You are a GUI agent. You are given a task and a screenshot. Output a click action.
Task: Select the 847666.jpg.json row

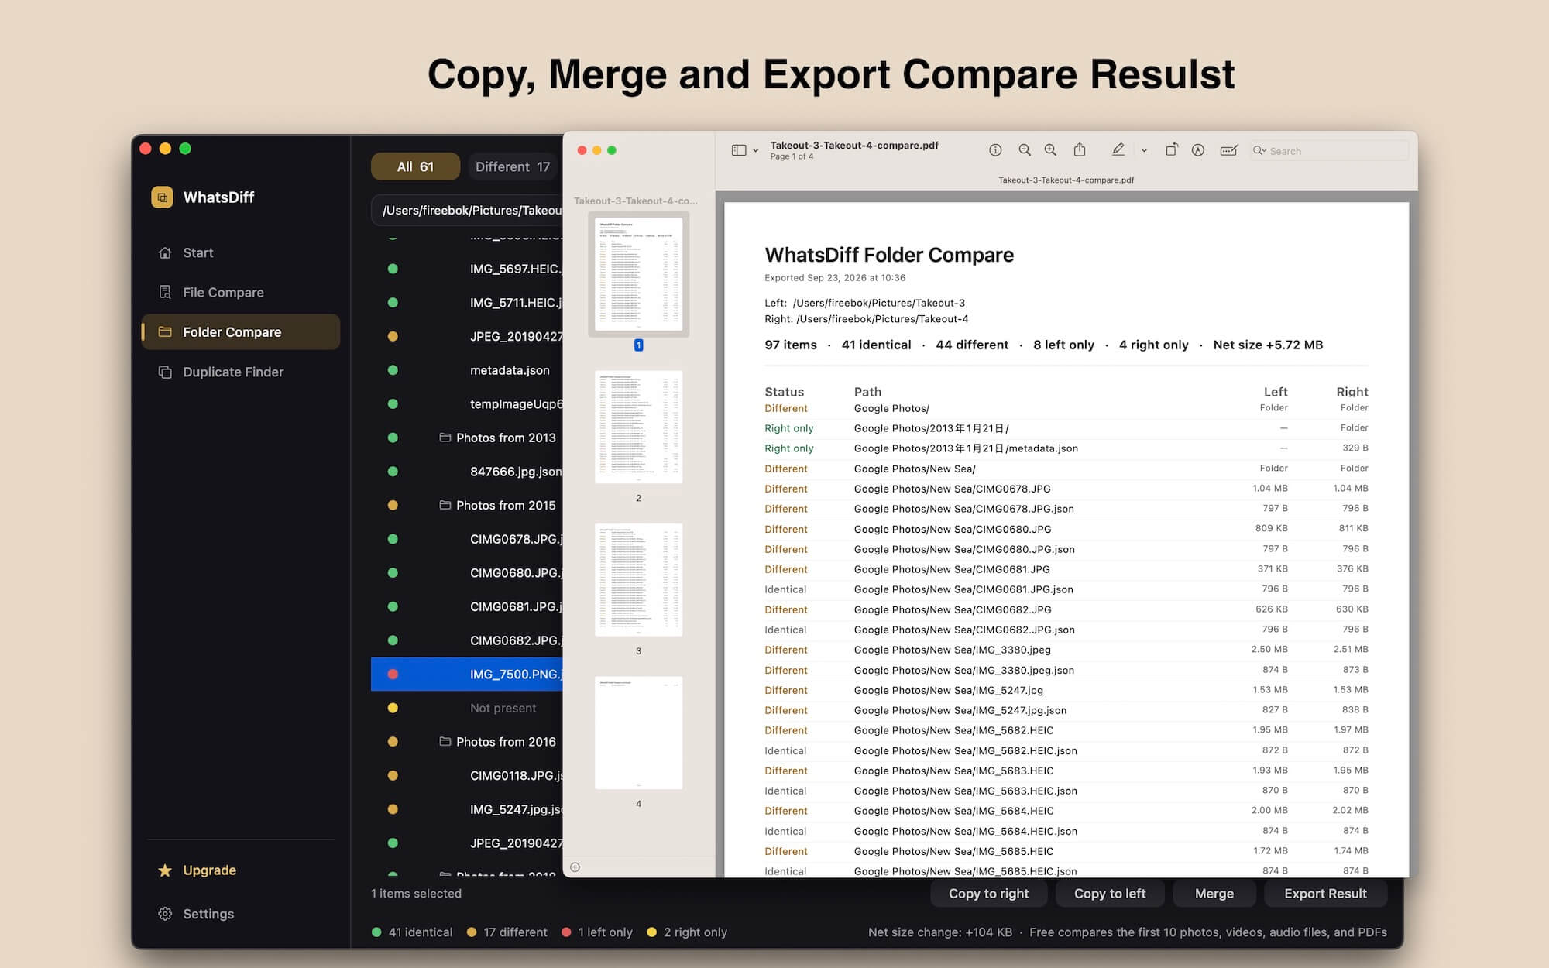(467, 472)
